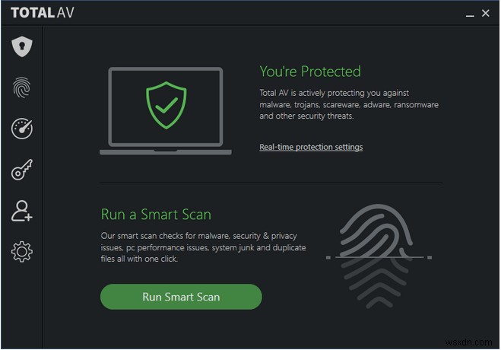Open the settings gear in sidebar
Viewport: 501px width, 350px height.
[x=22, y=252]
